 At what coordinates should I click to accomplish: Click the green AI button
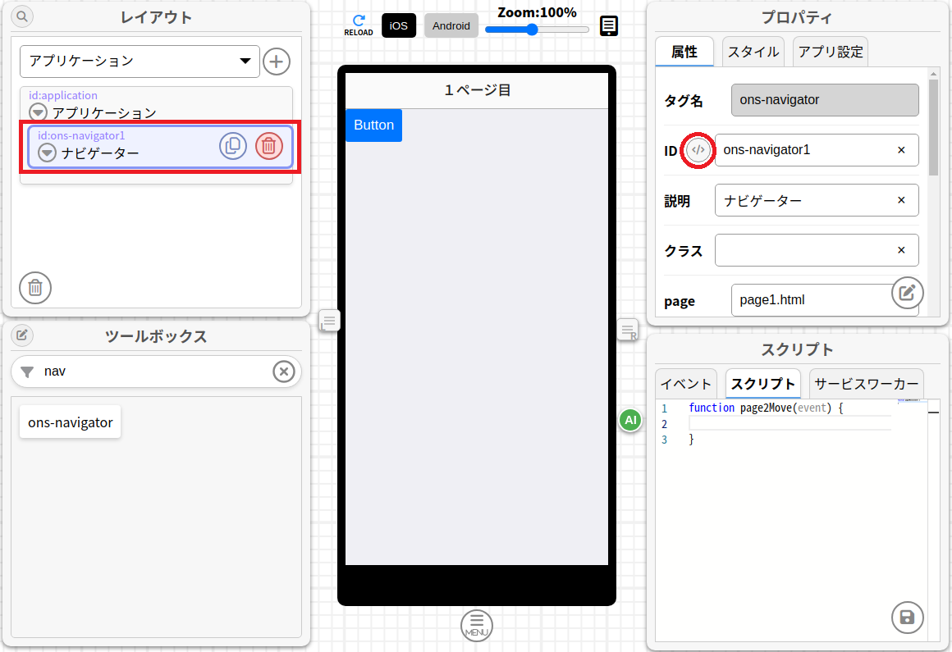pyautogui.click(x=630, y=421)
